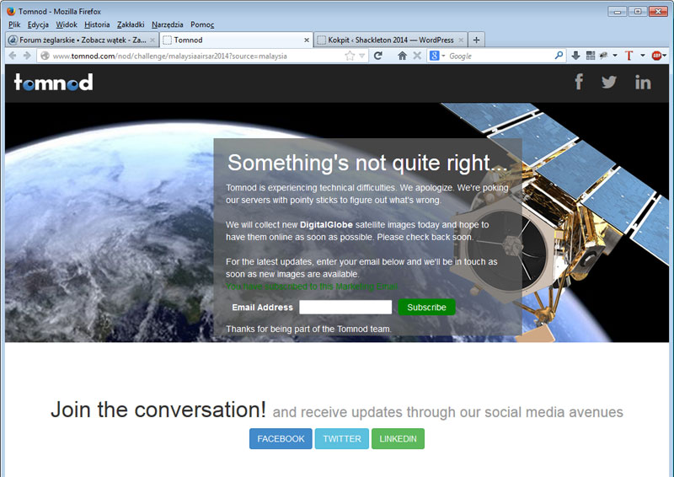The width and height of the screenshot is (674, 477).
Task: Click the "Join the conversation!" heading
Action: 158,409
